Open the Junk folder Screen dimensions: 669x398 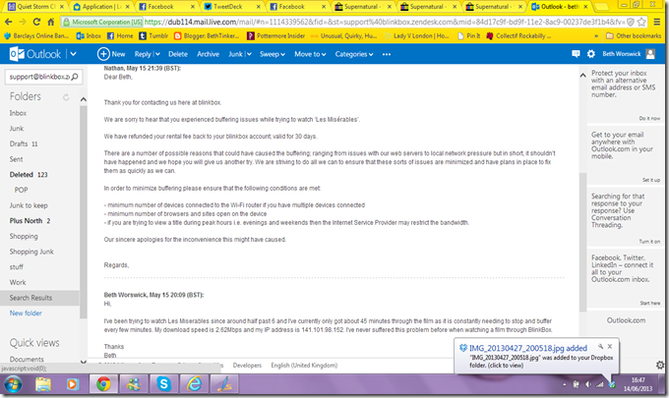click(16, 129)
